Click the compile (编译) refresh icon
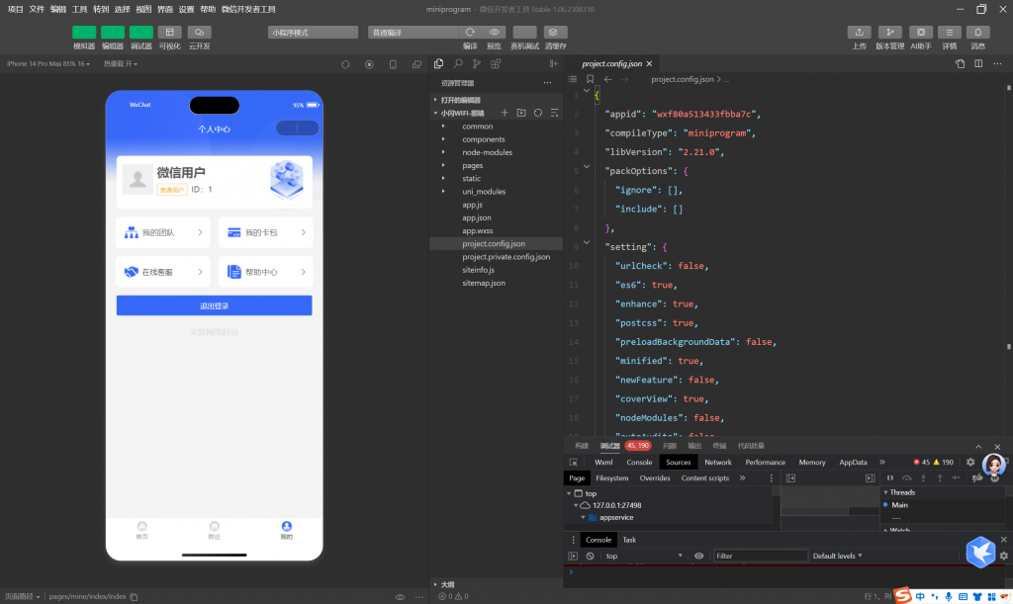This screenshot has width=1013, height=604. click(x=470, y=33)
